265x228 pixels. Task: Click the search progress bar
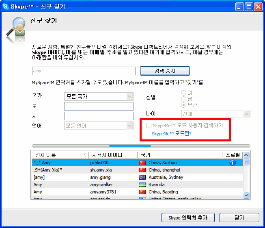(141, 146)
